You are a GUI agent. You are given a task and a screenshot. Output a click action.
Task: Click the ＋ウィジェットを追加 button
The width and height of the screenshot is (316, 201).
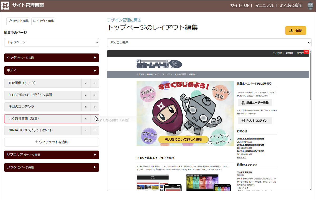point(52,142)
